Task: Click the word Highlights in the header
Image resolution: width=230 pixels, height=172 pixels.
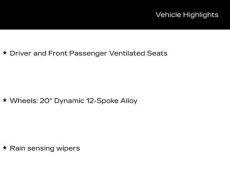Action: [x=201, y=15]
